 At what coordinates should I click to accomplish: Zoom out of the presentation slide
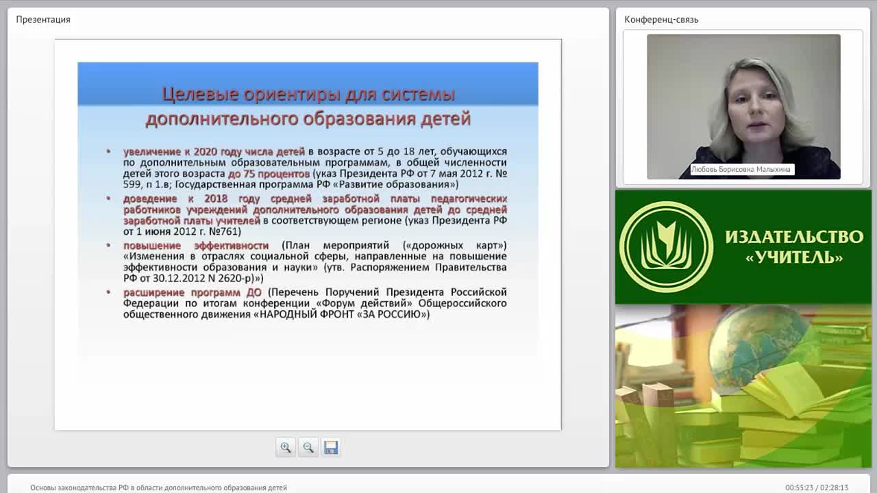(308, 447)
